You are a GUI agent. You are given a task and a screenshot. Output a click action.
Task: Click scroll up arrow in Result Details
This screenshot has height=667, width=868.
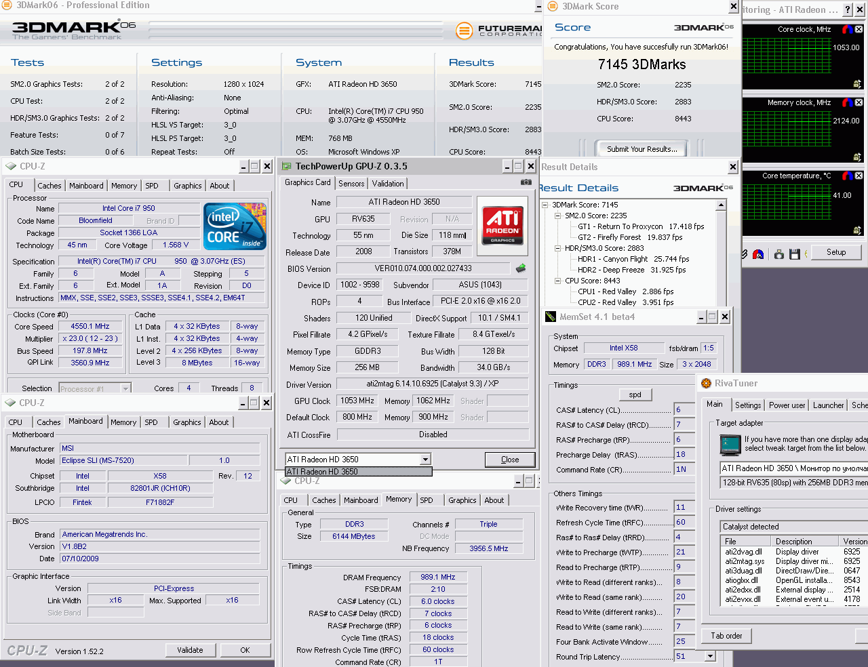click(721, 205)
